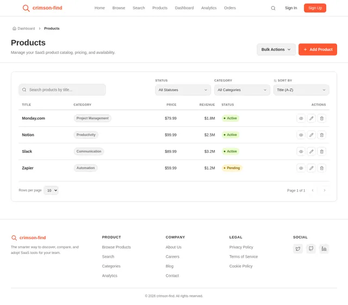The width and height of the screenshot is (348, 305).
Task: Open Search in top navigation
Action: point(139,8)
